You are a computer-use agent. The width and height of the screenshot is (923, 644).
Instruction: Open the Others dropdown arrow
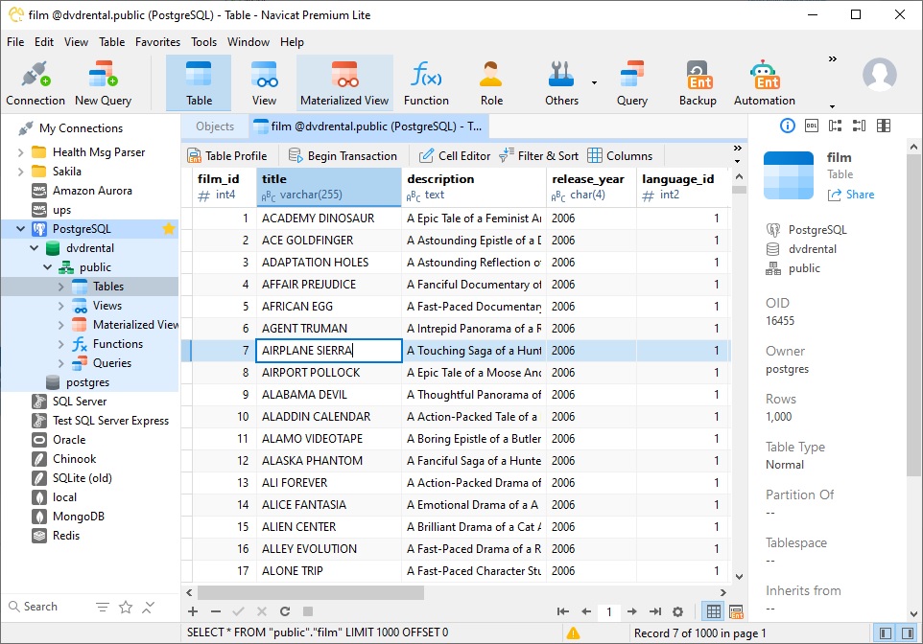coord(594,83)
